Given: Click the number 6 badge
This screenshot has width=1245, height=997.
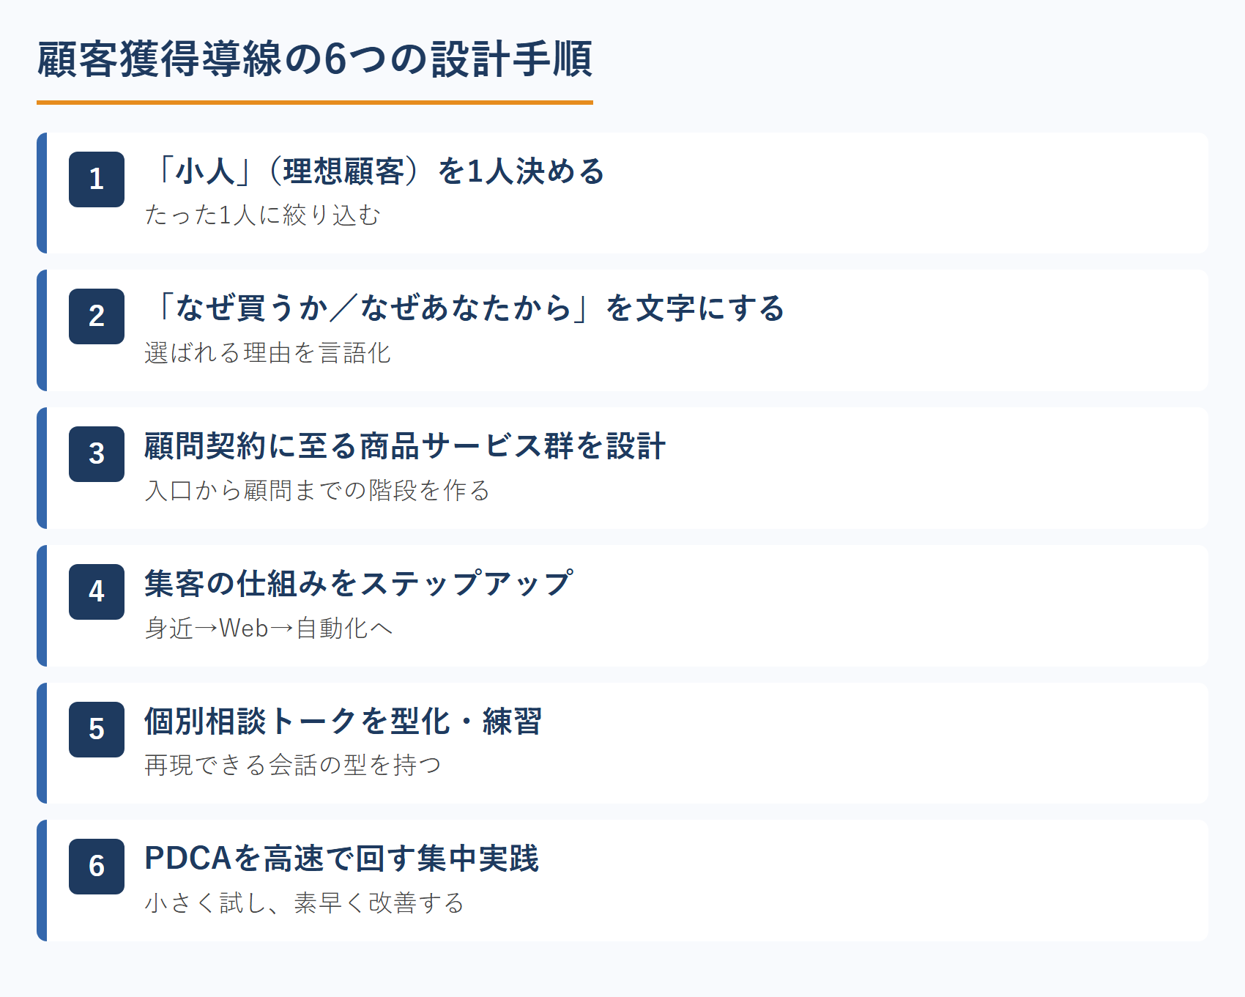Looking at the screenshot, I should pyautogui.click(x=97, y=867).
